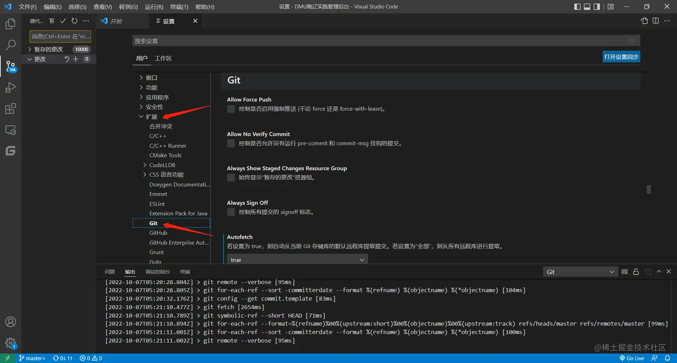The image size is (677, 363).
Task: Collapse the 更改 group
Action: coord(30,59)
